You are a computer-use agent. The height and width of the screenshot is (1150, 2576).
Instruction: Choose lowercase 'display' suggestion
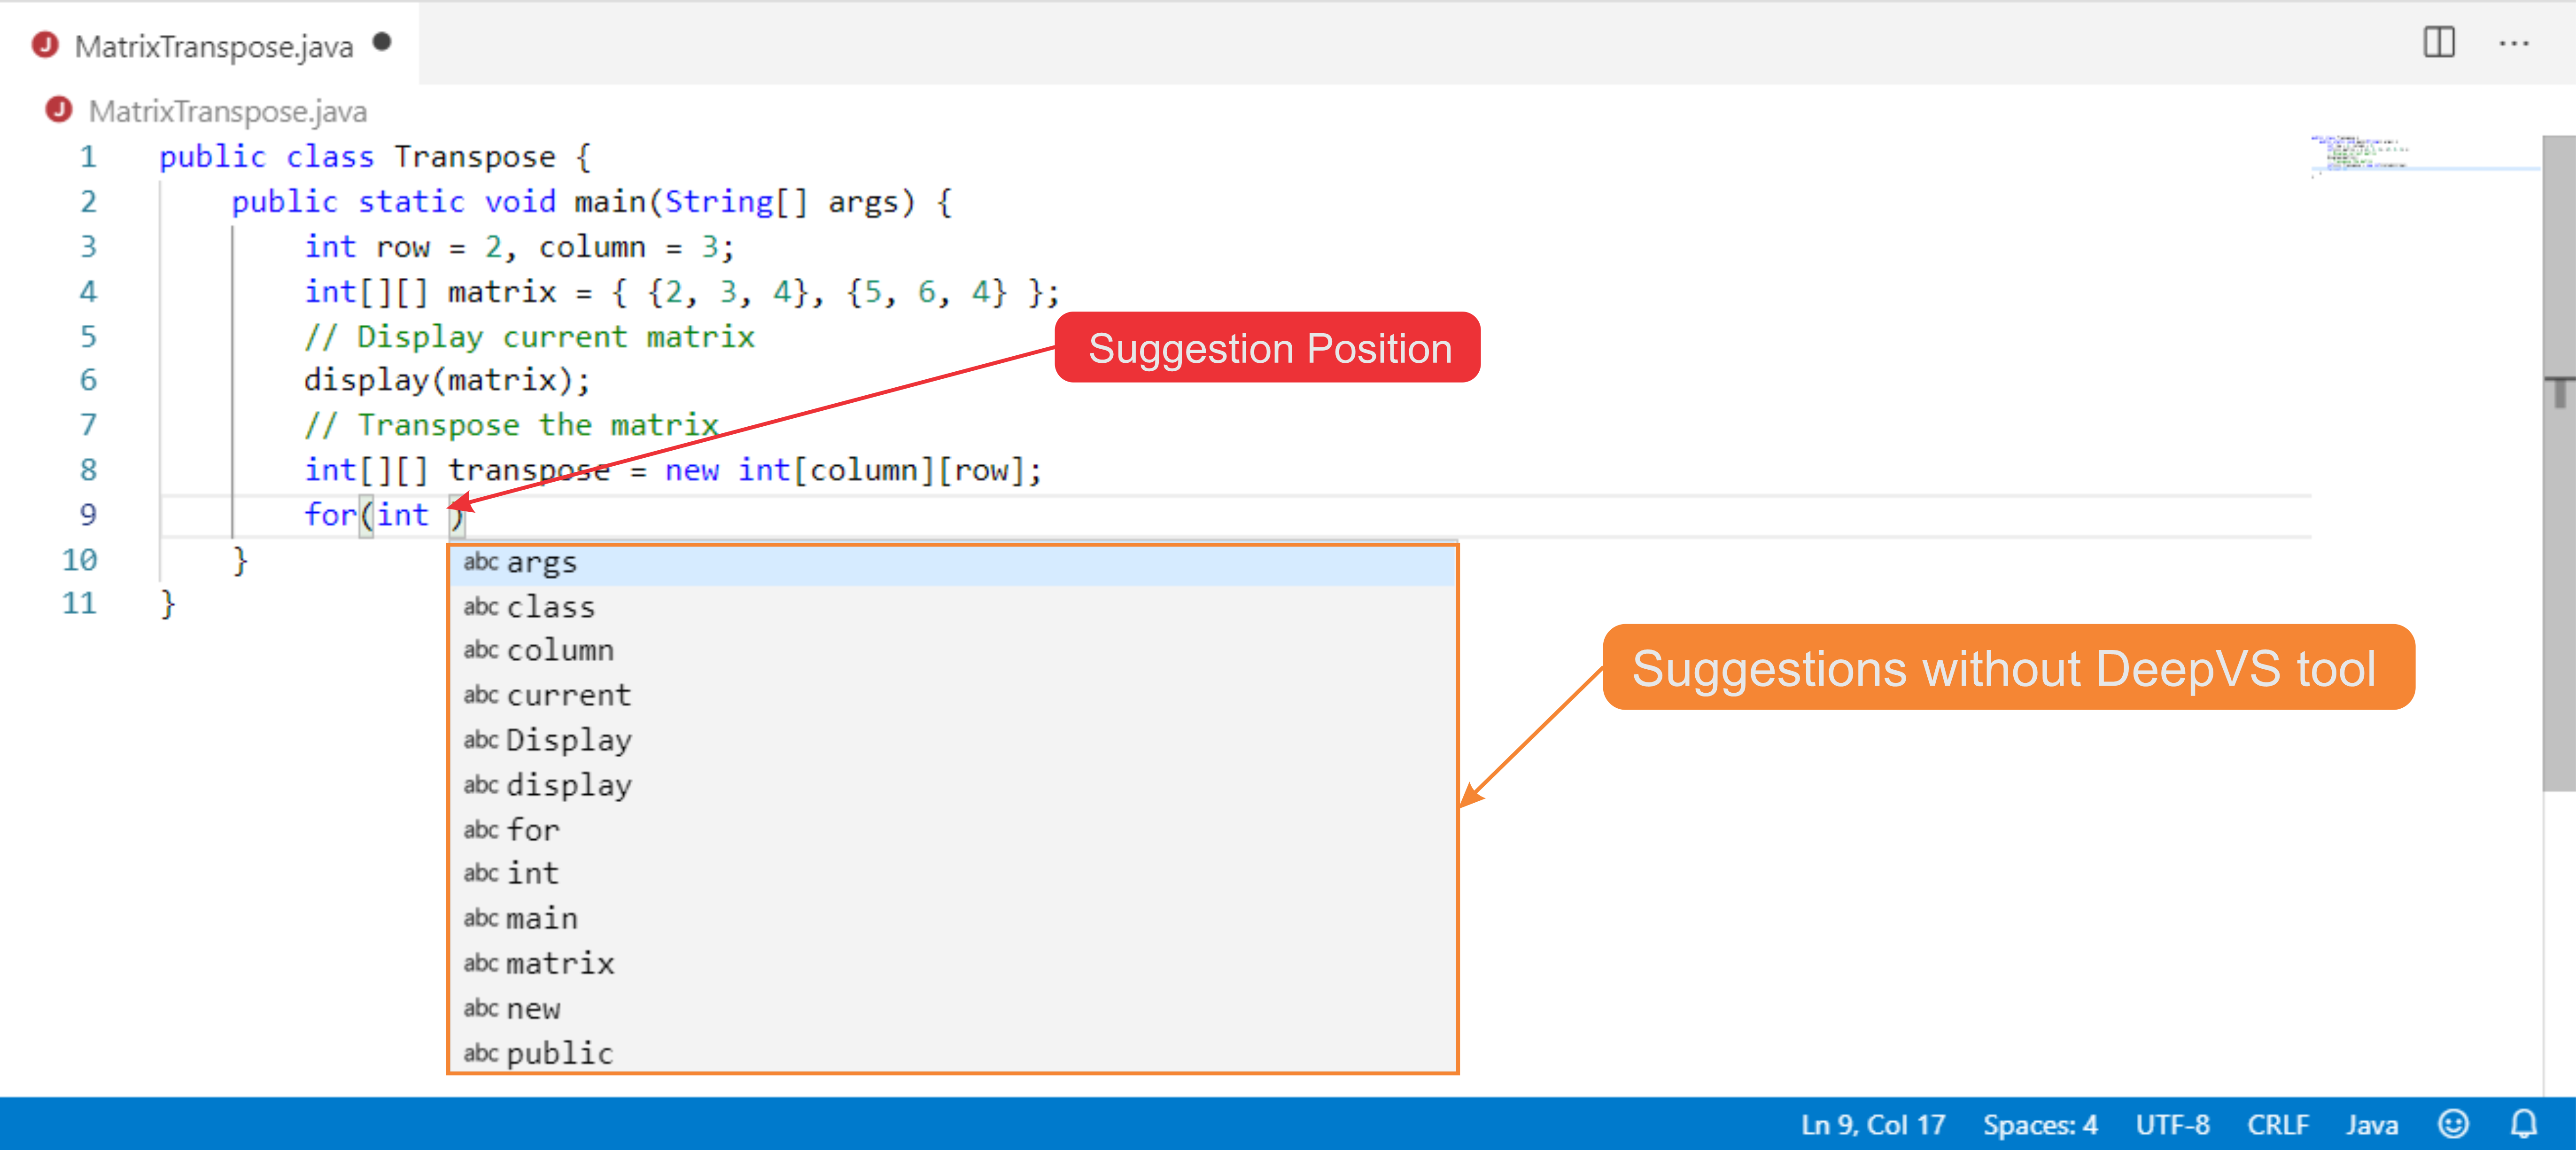[952, 786]
